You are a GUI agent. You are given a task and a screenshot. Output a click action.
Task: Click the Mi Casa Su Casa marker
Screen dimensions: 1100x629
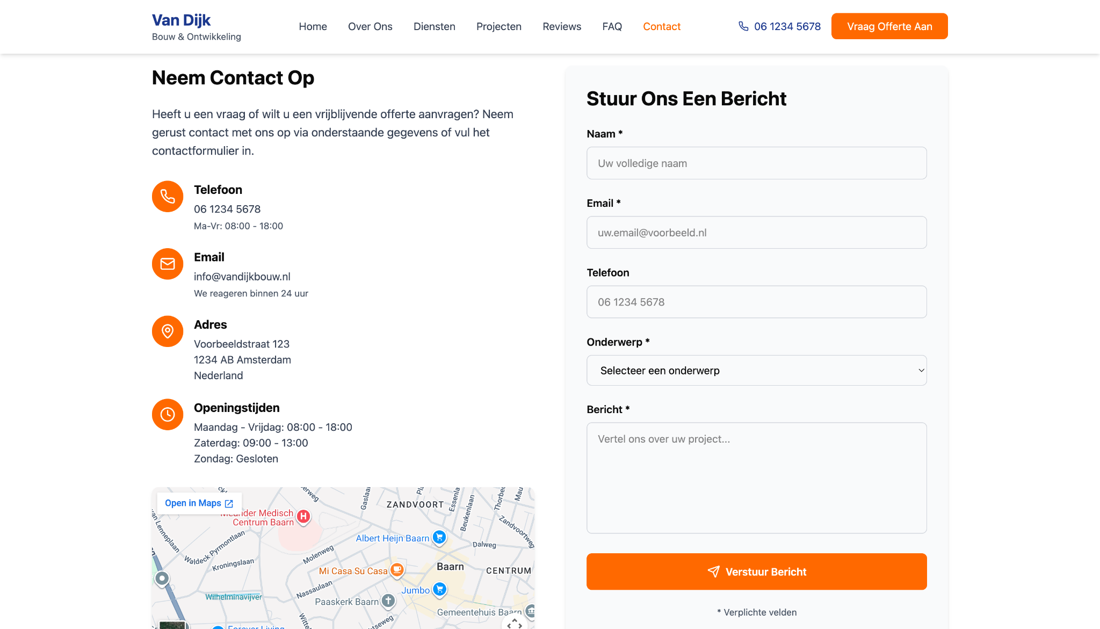397,569
